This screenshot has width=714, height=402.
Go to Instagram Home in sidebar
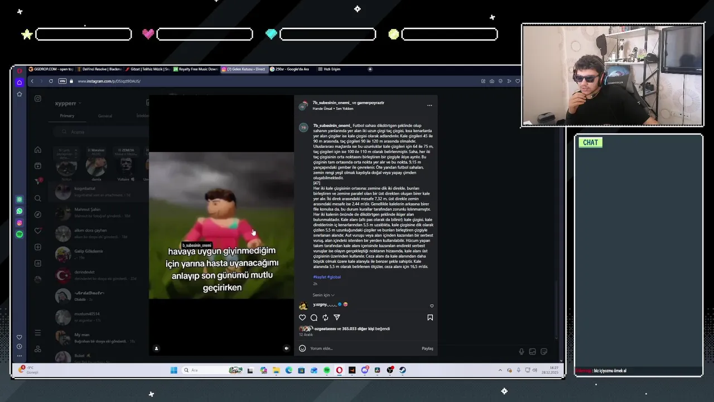(x=37, y=150)
